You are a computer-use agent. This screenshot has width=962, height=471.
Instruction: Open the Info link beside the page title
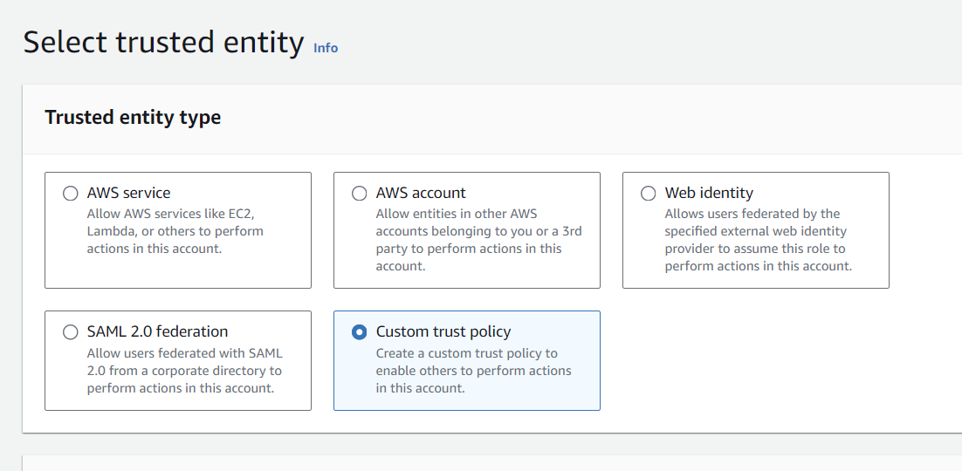pos(326,48)
